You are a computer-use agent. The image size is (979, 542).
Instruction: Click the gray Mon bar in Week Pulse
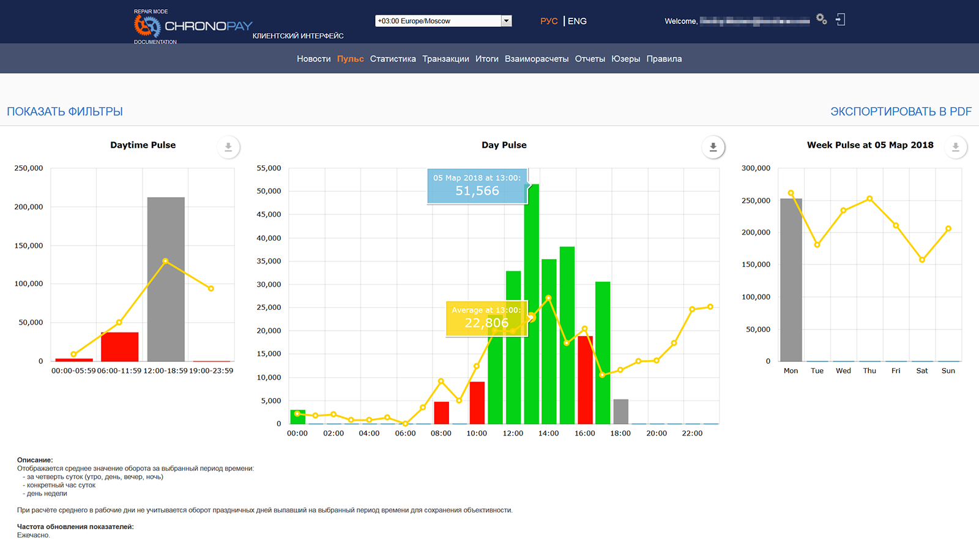[791, 282]
